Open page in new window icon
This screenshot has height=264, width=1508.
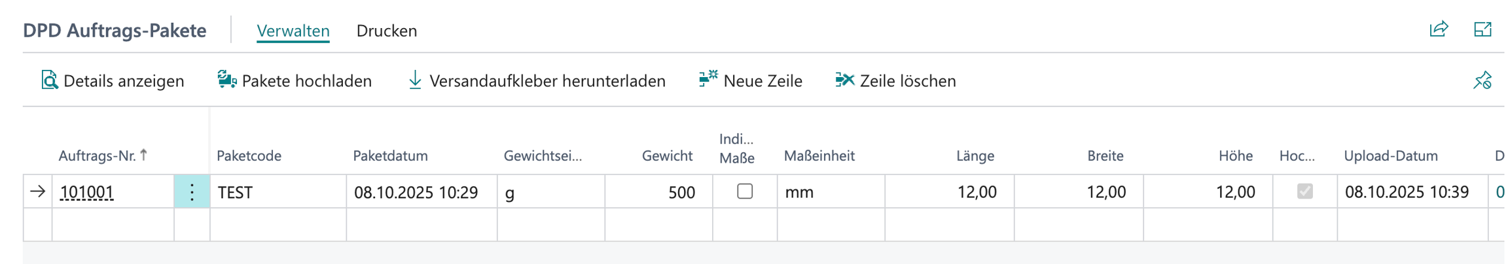pyautogui.click(x=1482, y=29)
